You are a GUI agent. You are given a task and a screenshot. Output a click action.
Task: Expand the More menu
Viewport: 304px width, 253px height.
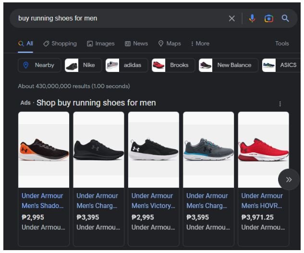[x=200, y=44]
